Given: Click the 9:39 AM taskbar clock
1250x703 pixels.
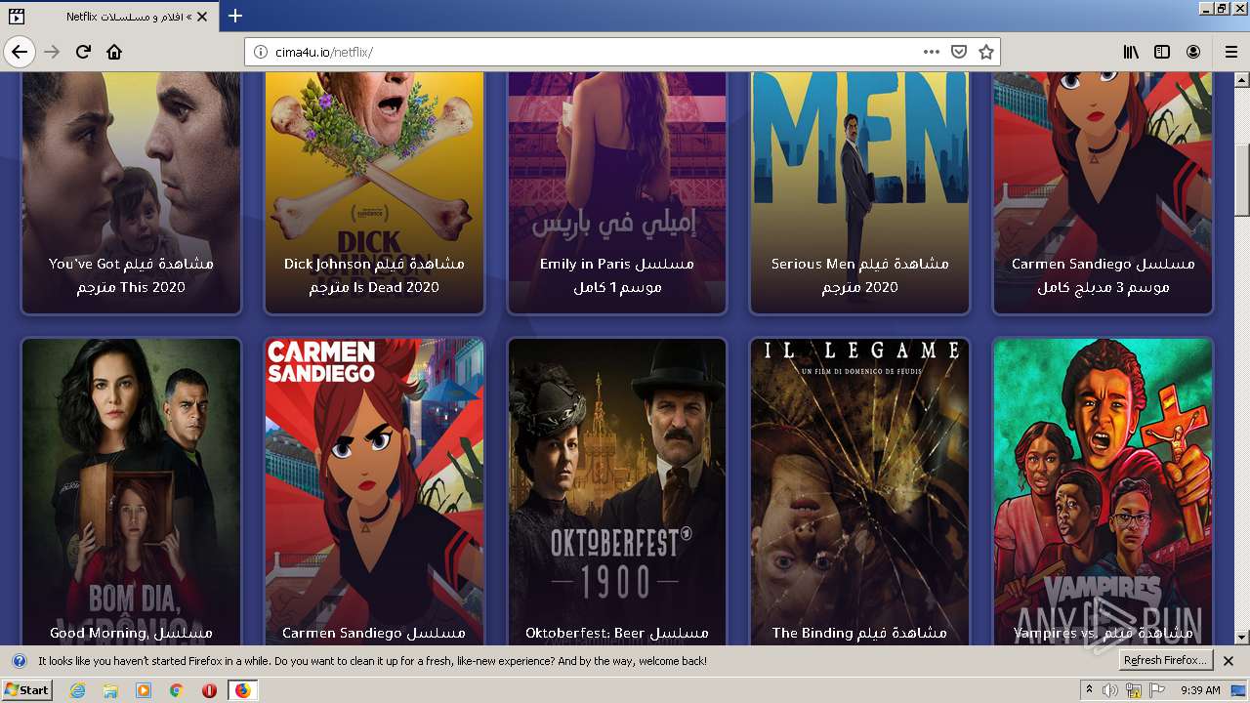Looking at the screenshot, I should pyautogui.click(x=1200, y=690).
